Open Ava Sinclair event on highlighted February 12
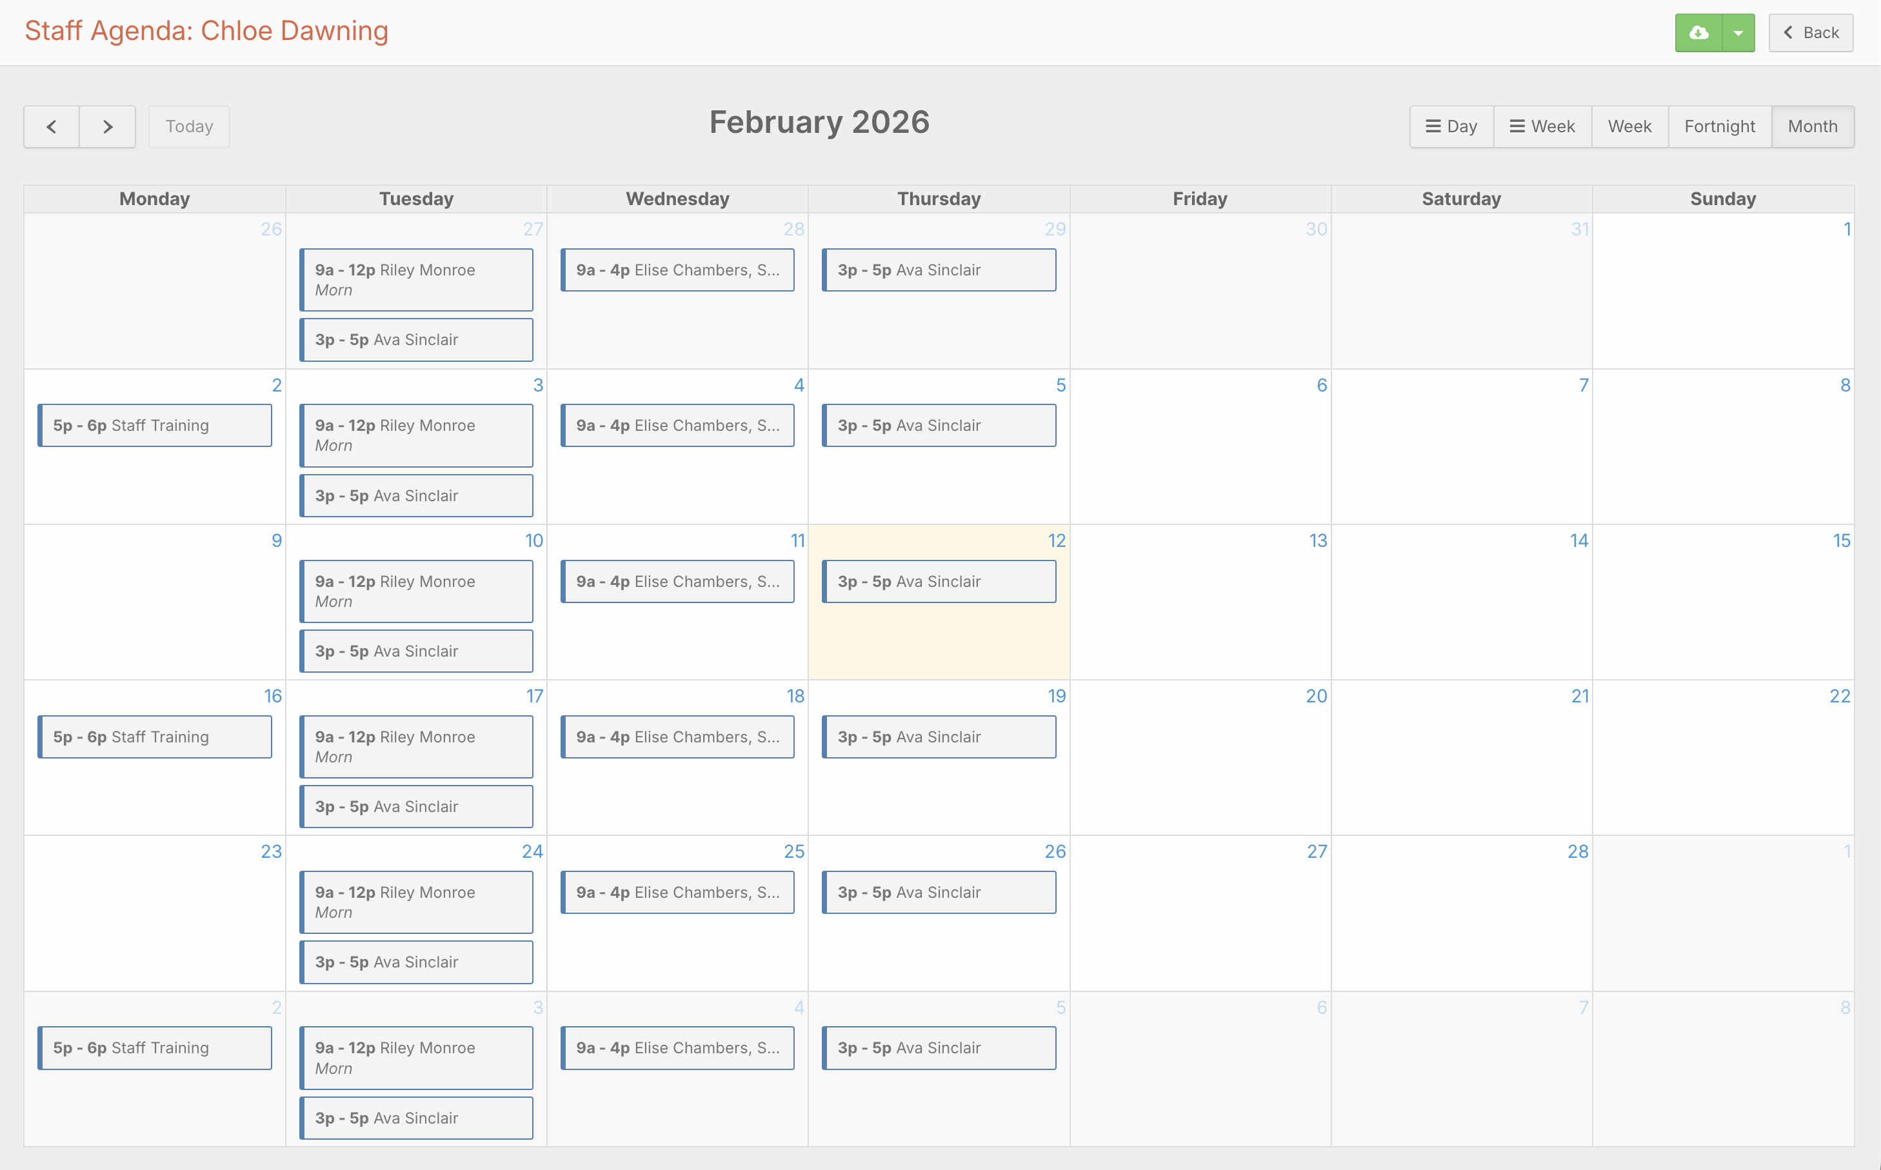The height and width of the screenshot is (1170, 1881). 939,581
